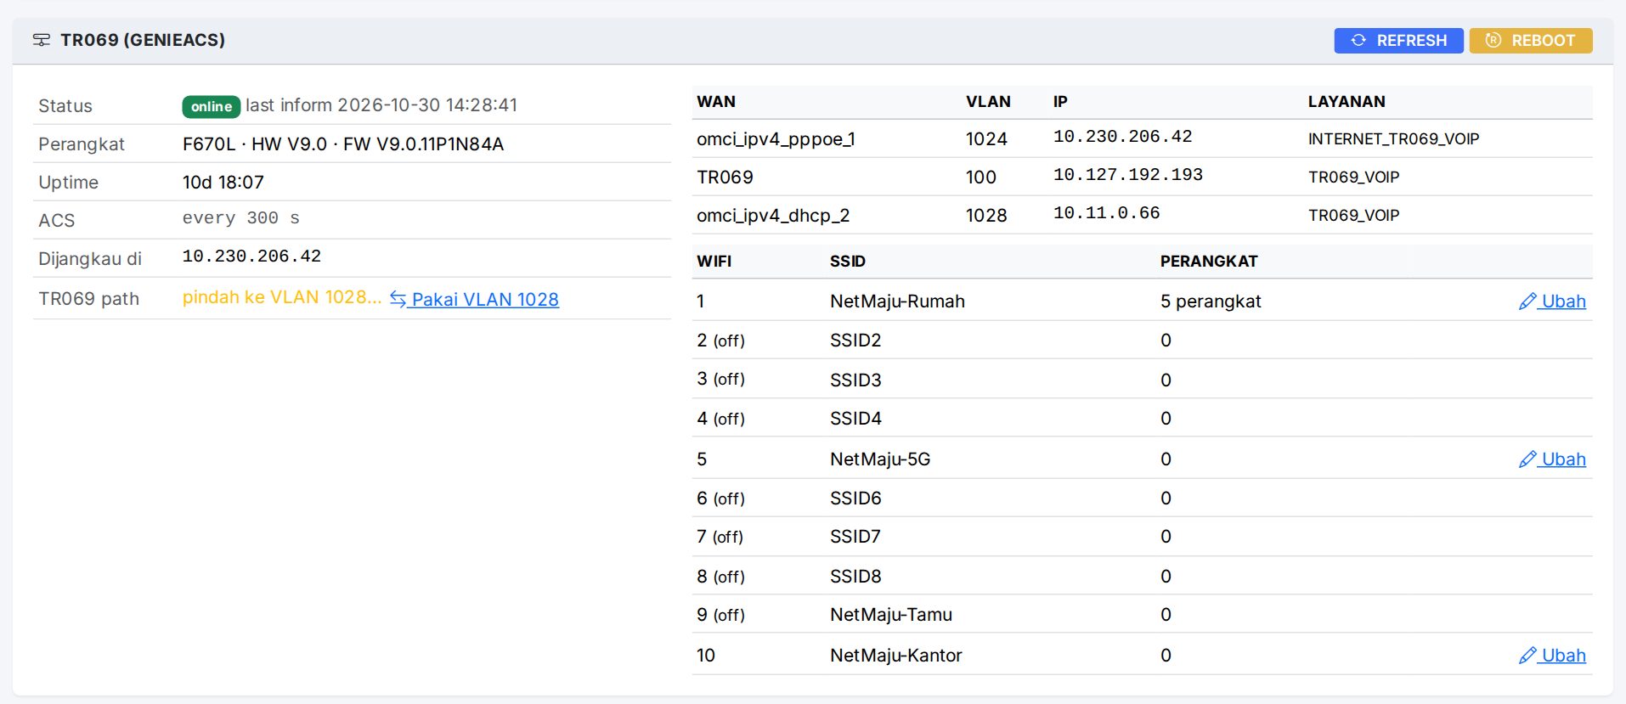
Task: Click the uptime value 10d 18:07
Action: [223, 183]
